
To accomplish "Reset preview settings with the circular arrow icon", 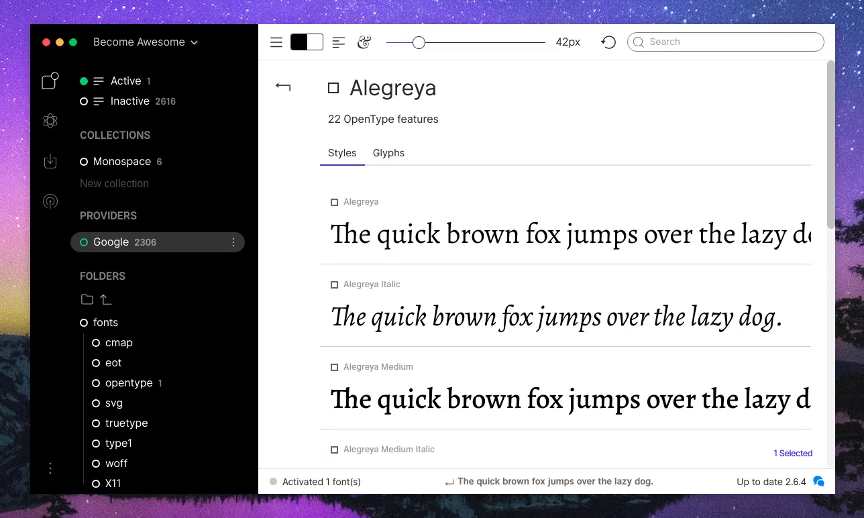I will [x=608, y=42].
